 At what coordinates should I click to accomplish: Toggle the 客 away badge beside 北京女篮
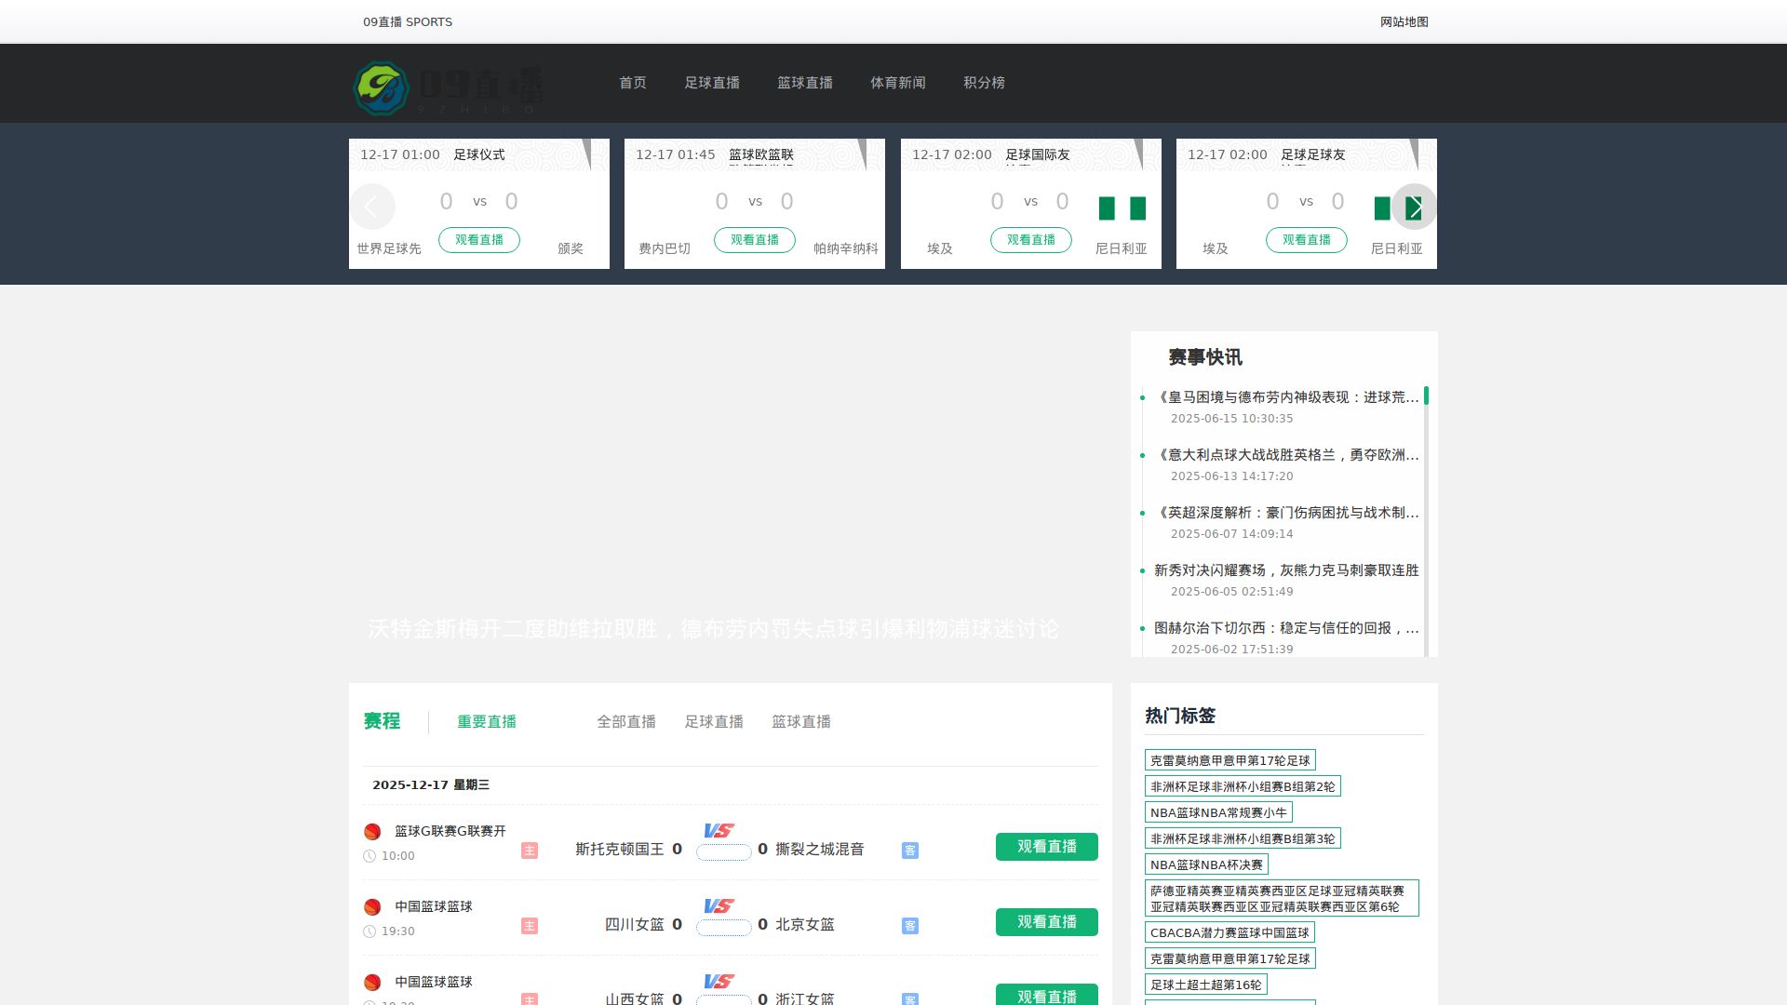coord(909,926)
